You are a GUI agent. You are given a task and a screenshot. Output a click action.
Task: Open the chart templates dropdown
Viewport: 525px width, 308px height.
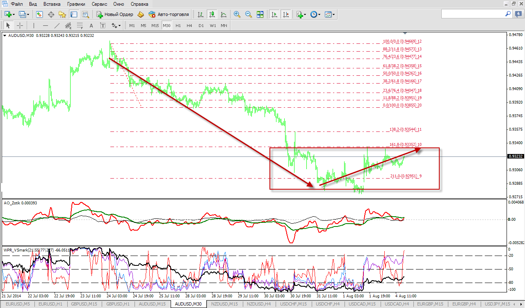(x=330, y=14)
